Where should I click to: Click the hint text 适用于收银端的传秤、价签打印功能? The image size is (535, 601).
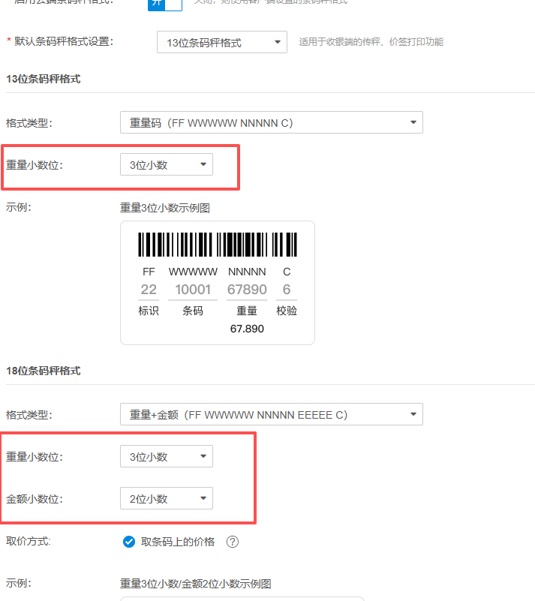click(371, 42)
